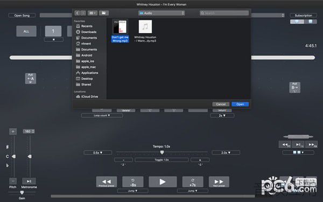Expand the Loop count dropdown

pos(102,115)
